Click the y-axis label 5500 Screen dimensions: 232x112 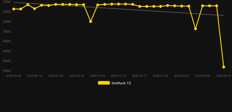[7, 71]
